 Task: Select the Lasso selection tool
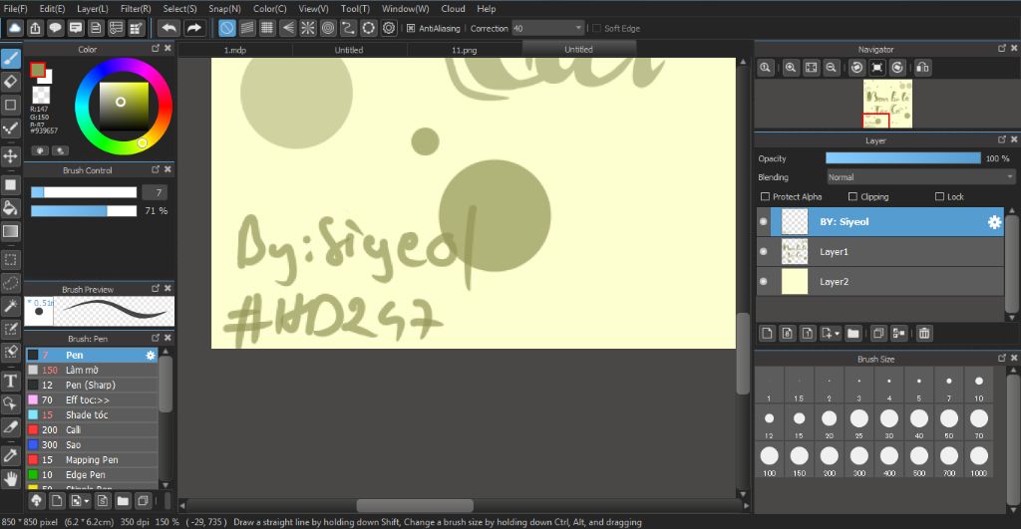[10, 283]
